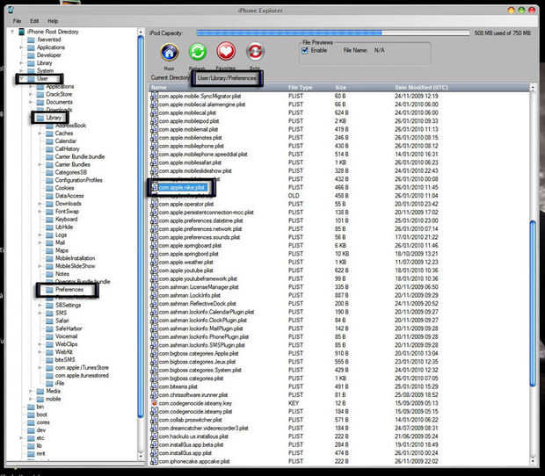Click file icon of com.apple.mobilemail.plist
This screenshot has height=476, width=545.
pos(154,129)
